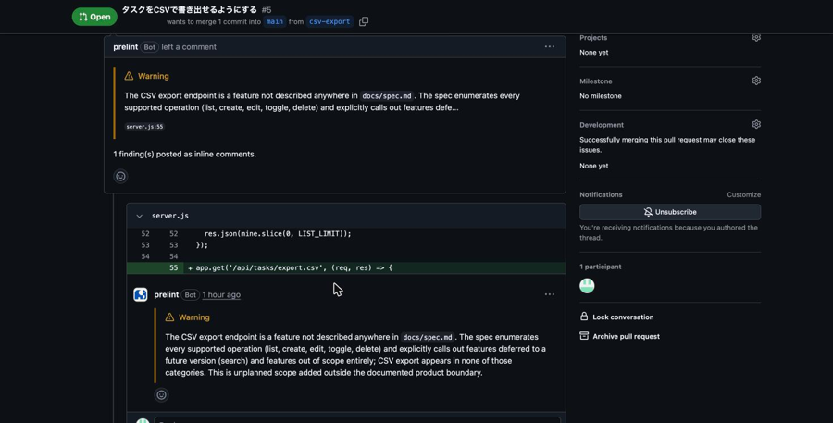Click lock icon beside Lock conversation
Image resolution: width=833 pixels, height=423 pixels.
coord(584,317)
